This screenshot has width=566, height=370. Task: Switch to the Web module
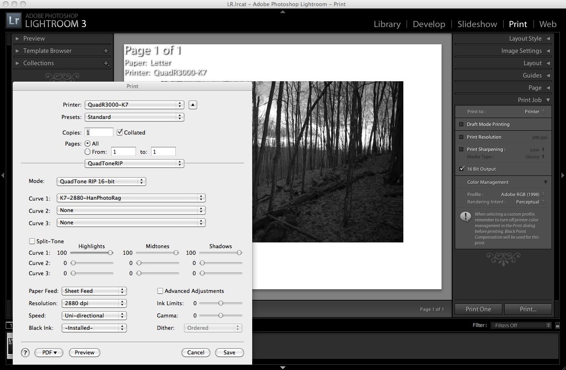(x=548, y=24)
